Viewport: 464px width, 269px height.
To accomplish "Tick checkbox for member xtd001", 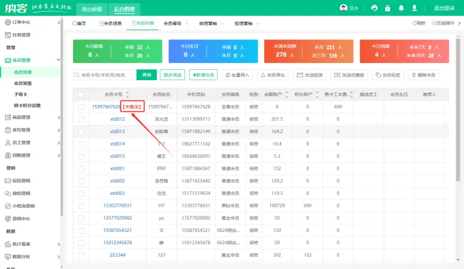I will [81, 169].
